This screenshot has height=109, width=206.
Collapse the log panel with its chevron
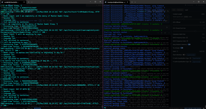coord(169,33)
